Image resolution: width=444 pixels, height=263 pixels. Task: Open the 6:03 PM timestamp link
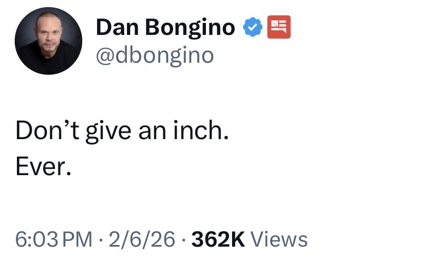click(x=53, y=239)
